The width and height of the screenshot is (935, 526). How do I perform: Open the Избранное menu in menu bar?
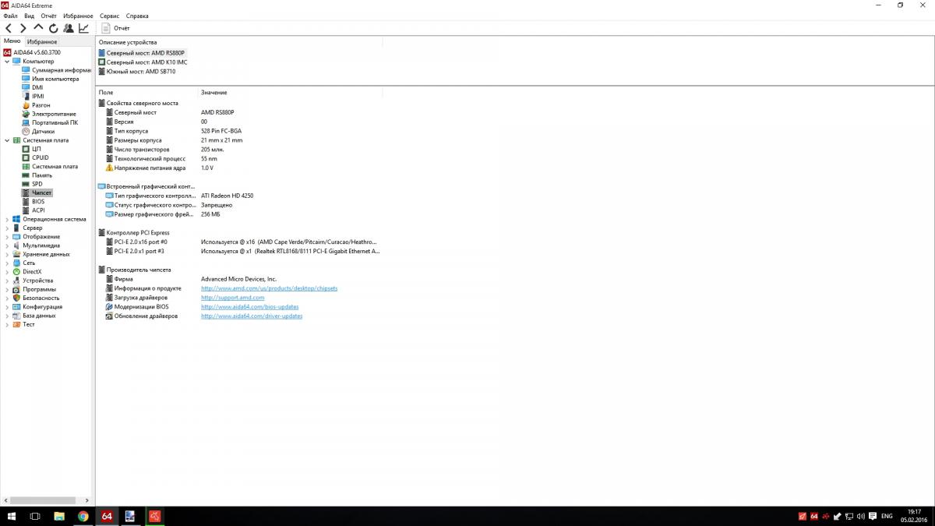pyautogui.click(x=78, y=16)
